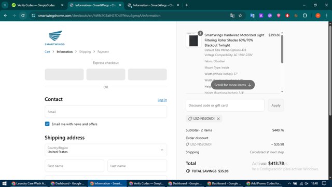This screenshot has height=187, width=332.
Task: Click the order items scrollbar thumb
Action: (282, 49)
